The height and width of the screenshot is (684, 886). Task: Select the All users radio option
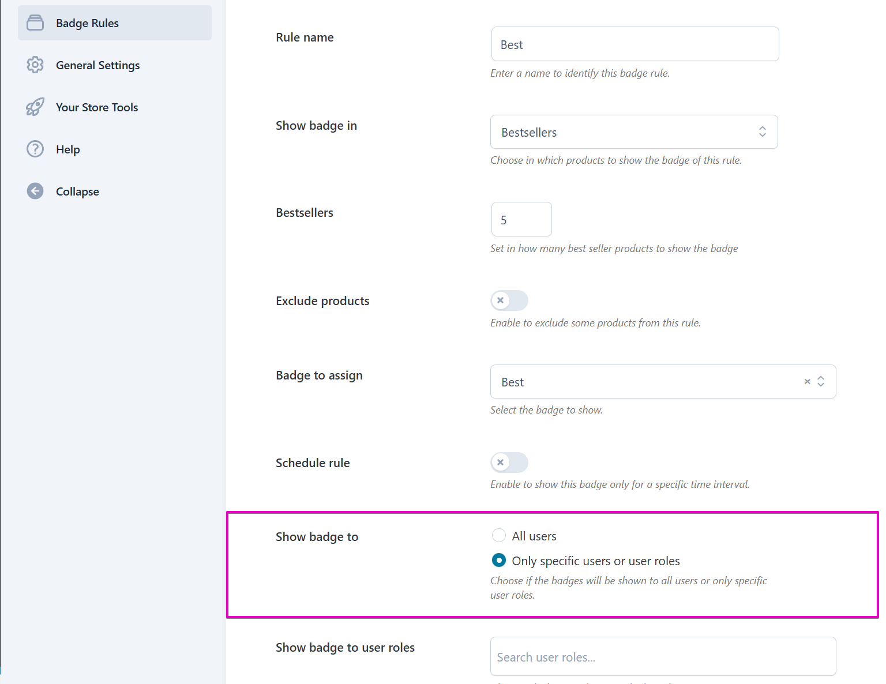click(499, 536)
